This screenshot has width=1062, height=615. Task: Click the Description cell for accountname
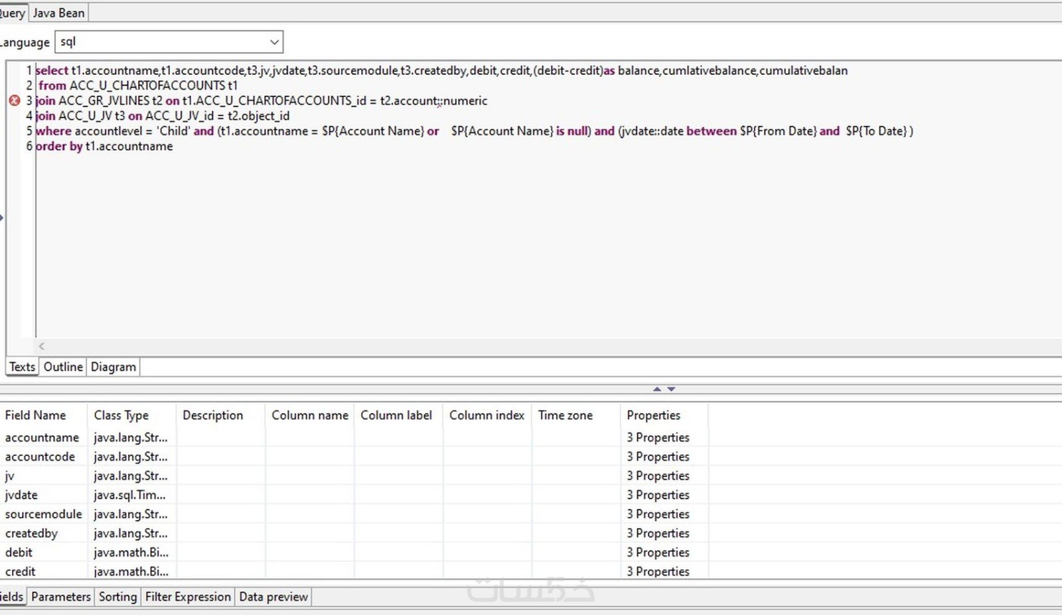(221, 438)
